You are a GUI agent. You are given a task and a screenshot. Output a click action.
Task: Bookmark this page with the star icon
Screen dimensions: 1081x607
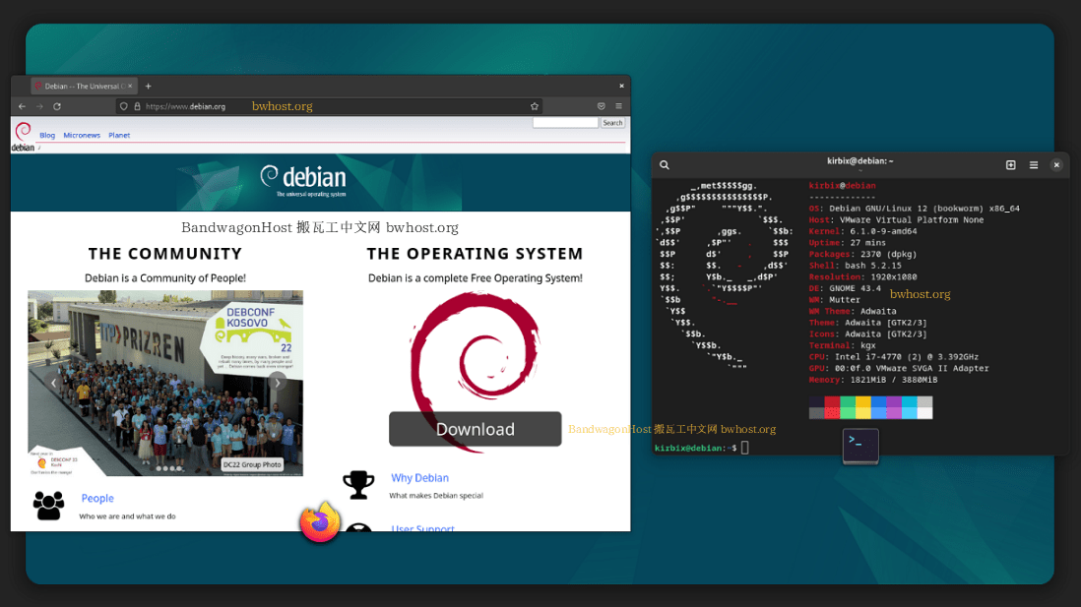535,106
